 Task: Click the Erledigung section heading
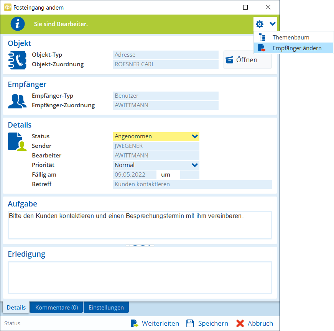click(x=26, y=254)
